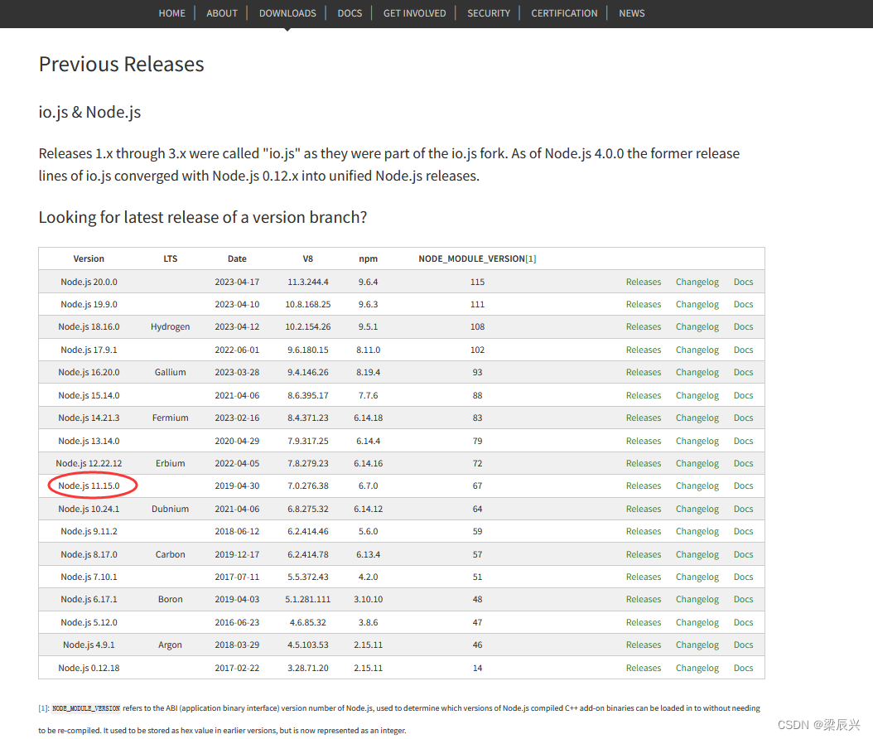
Task: Select npm version 9.6.4 cell
Action: pyautogui.click(x=368, y=282)
